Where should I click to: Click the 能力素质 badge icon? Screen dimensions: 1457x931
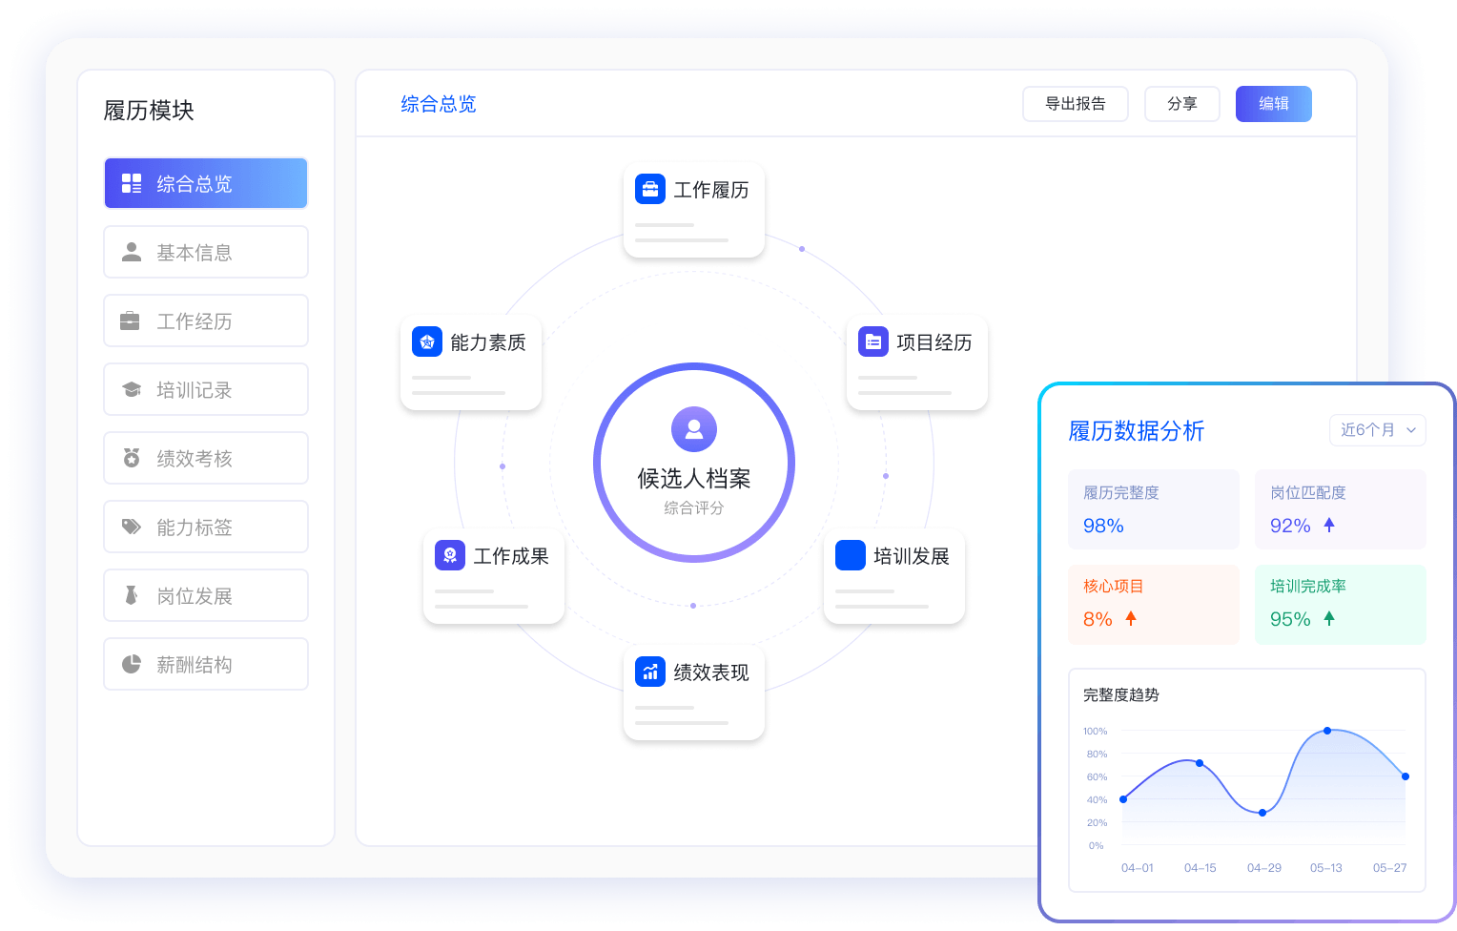point(427,341)
